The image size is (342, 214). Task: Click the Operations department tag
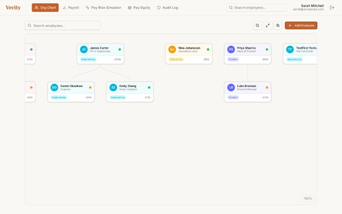176,59
